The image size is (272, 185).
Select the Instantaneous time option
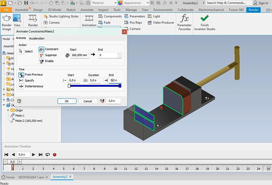(x=21, y=86)
